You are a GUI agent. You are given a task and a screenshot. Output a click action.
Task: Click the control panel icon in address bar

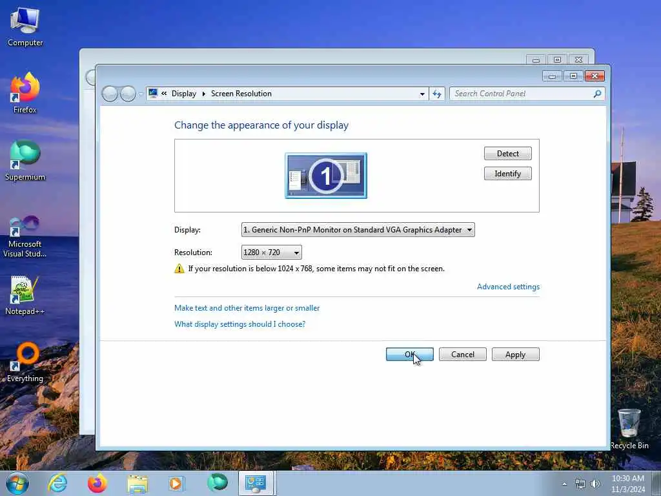(x=153, y=93)
